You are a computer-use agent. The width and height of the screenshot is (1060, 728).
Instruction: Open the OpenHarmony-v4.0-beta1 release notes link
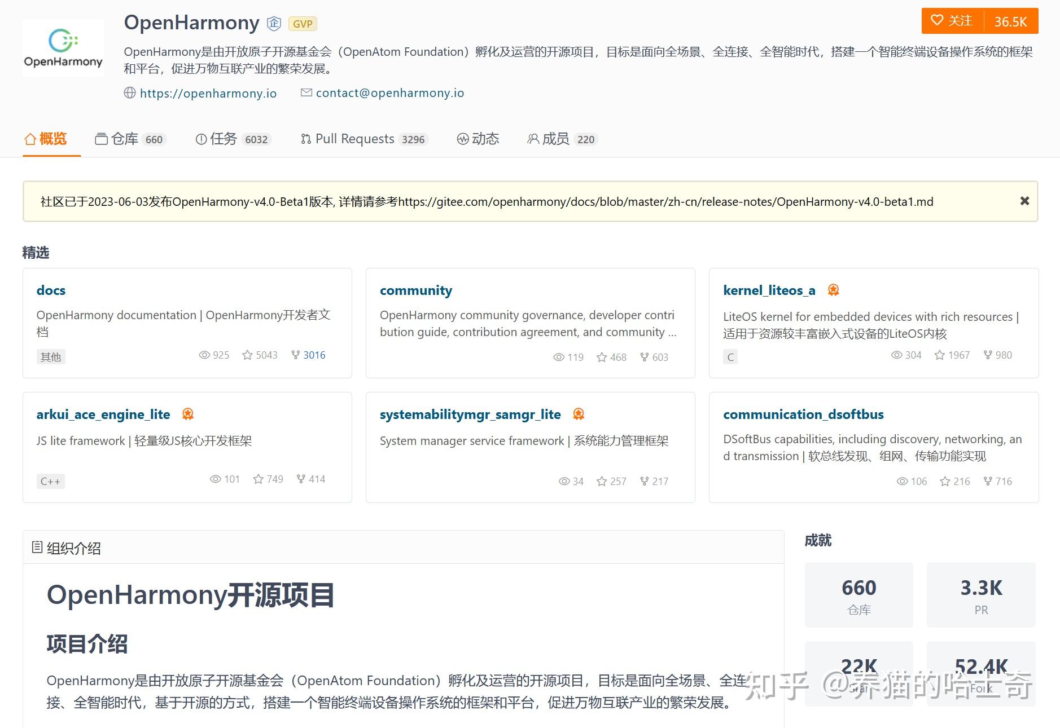click(x=666, y=201)
